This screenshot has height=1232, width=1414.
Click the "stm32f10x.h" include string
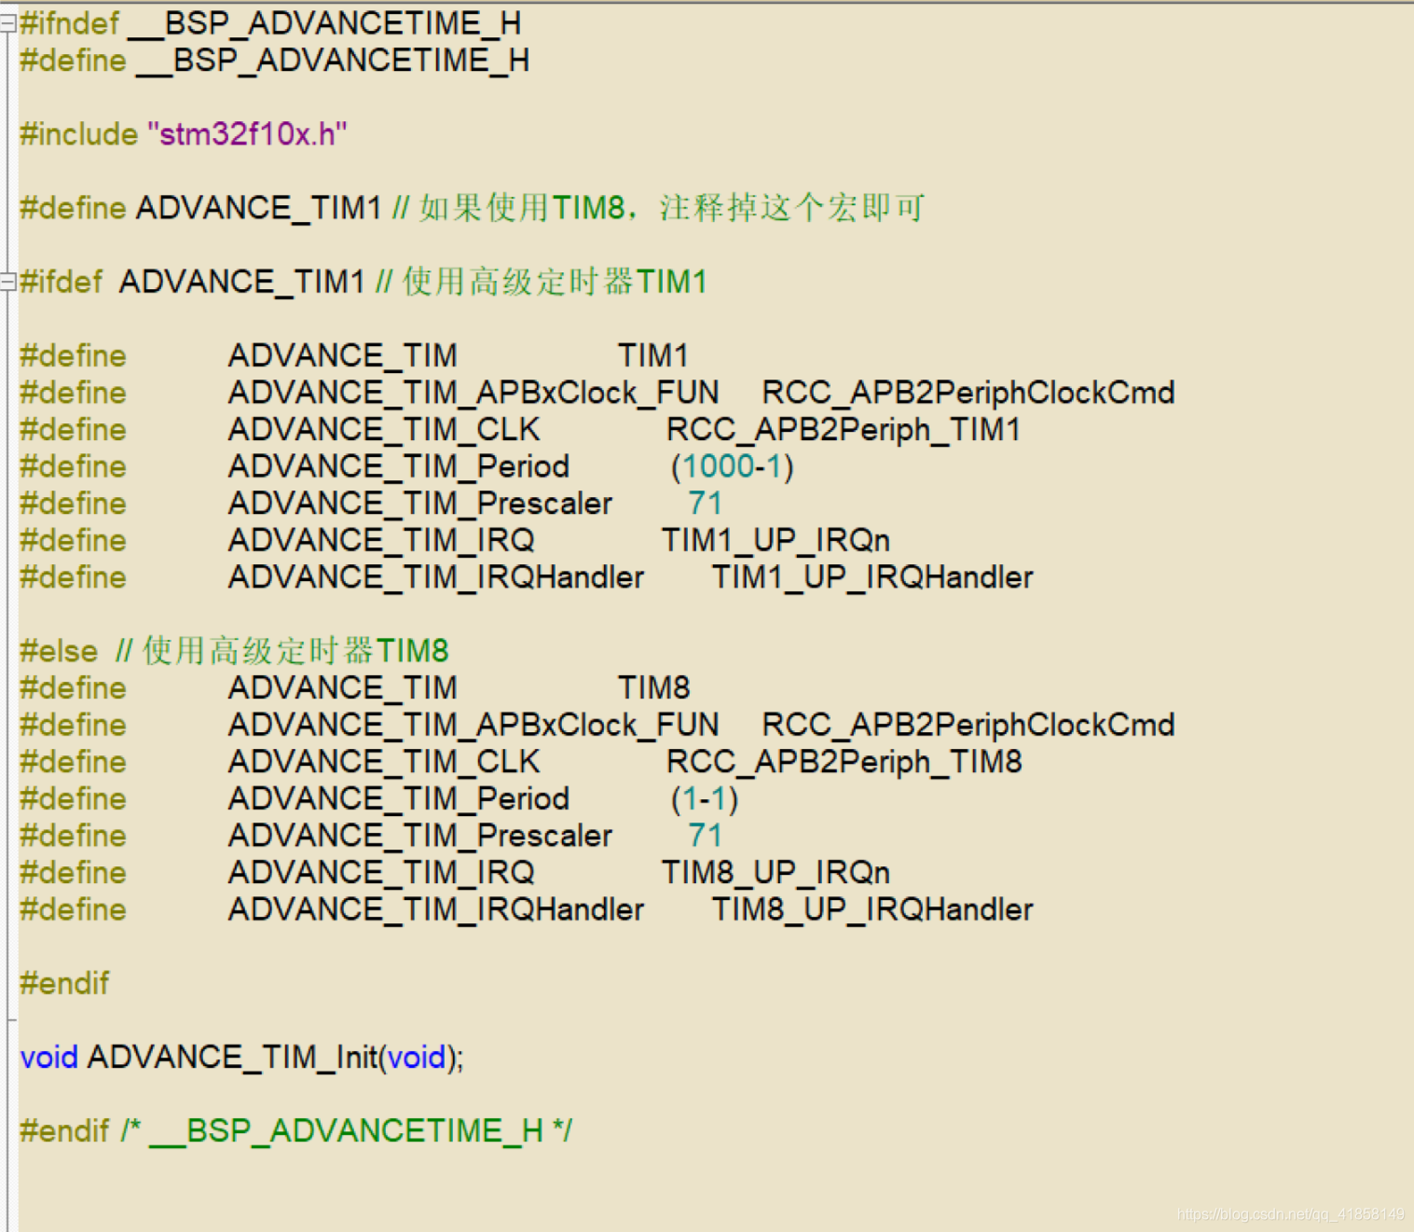tap(247, 134)
